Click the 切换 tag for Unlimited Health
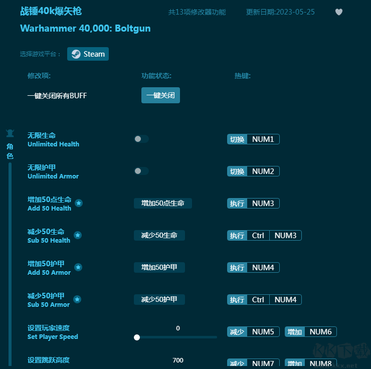The image size is (371, 369). point(237,139)
